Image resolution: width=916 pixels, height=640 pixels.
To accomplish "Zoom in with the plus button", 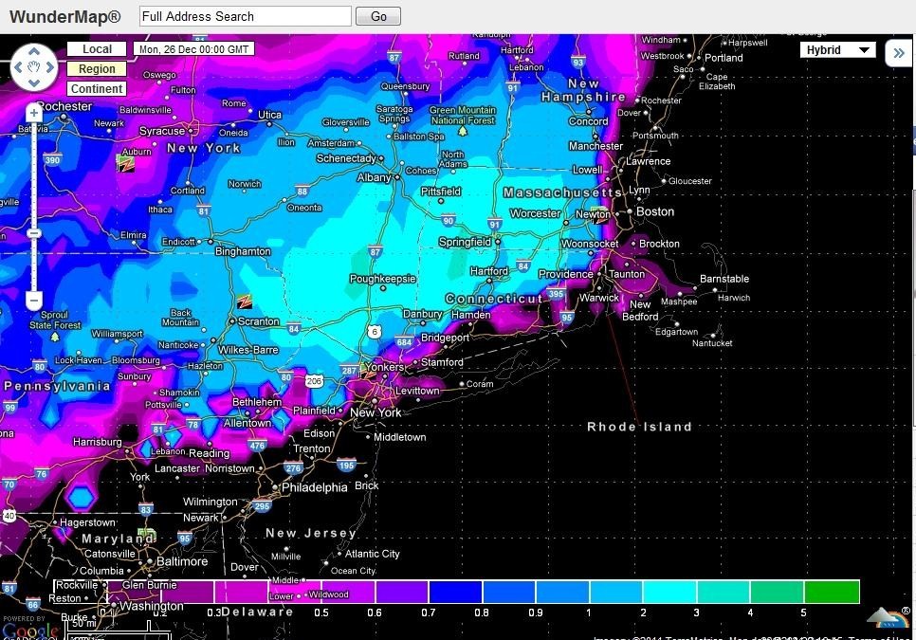I will pos(34,113).
